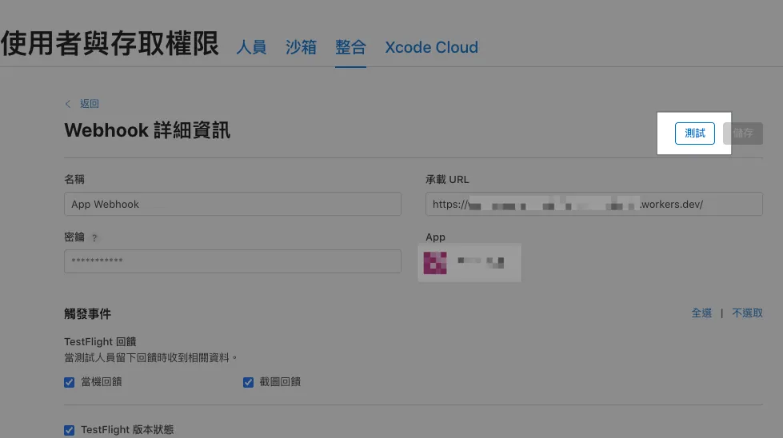783x438 pixels.
Task: Select the 整合 tab
Action: [350, 47]
